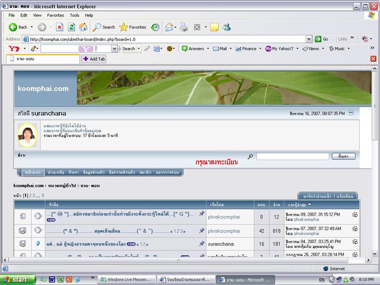The image size is (380, 285).
Task: Expand the Answers dropdown arrow
Action: tap(208, 49)
